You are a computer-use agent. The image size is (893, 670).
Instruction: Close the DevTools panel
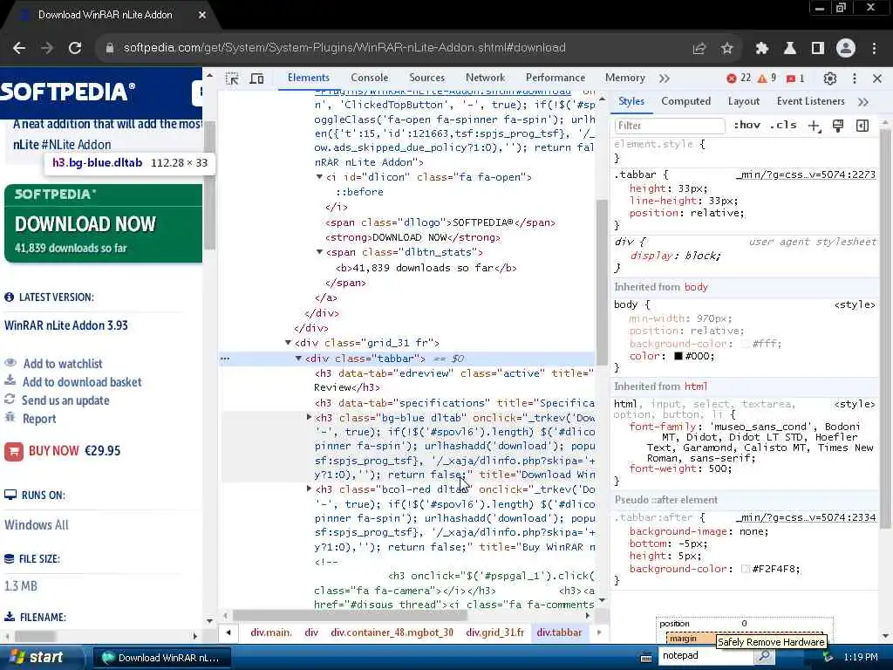(877, 79)
